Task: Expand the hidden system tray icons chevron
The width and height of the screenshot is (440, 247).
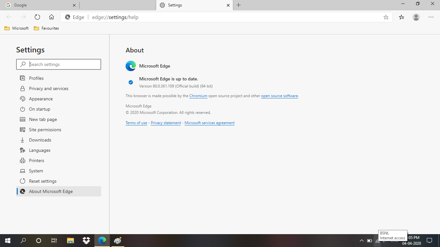Action: tap(361, 241)
